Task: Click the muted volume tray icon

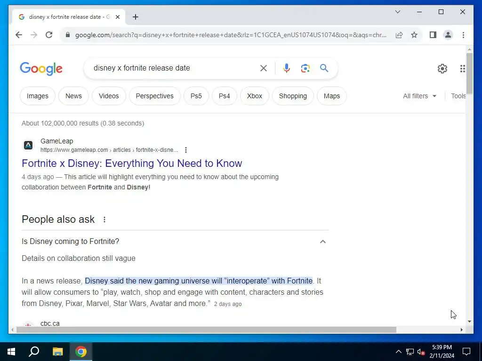Action: pos(421,352)
